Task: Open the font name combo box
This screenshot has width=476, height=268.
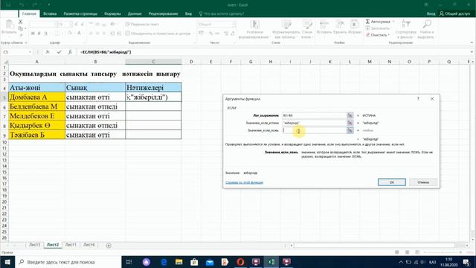Action: click(x=44, y=25)
